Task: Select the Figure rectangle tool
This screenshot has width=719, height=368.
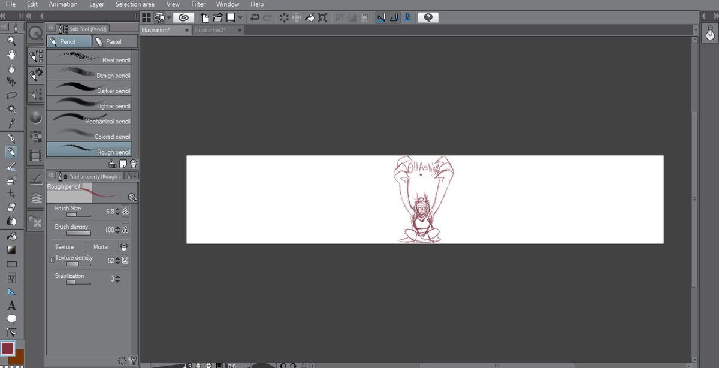Action: click(x=11, y=264)
